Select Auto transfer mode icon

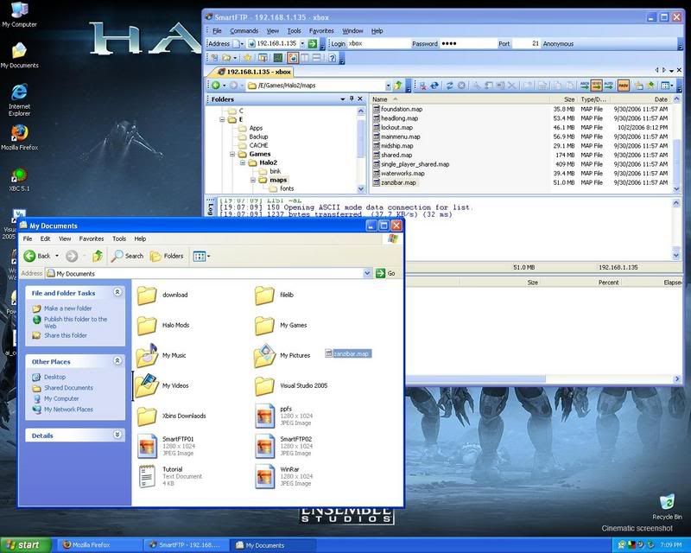tap(609, 86)
